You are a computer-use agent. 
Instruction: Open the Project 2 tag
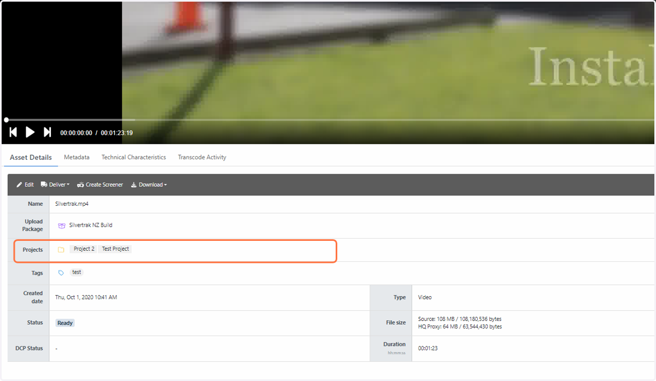pos(84,249)
